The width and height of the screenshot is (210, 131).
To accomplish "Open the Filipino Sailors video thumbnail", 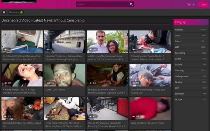I will (22, 42).
